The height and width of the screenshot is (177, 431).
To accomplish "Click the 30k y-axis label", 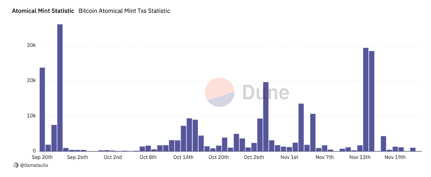I will pyautogui.click(x=32, y=45).
